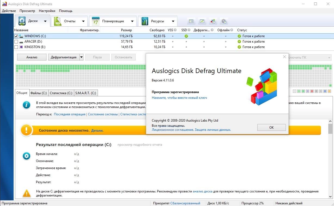Viewport: 334px width, 206px height.
Task: Open the Действие menu
Action: point(9,11)
